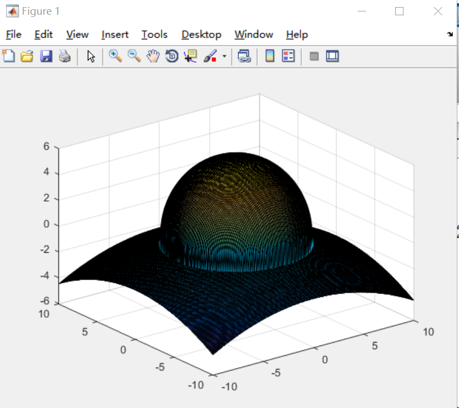459x408 pixels.
Task: Open the Tools menu
Action: point(154,34)
